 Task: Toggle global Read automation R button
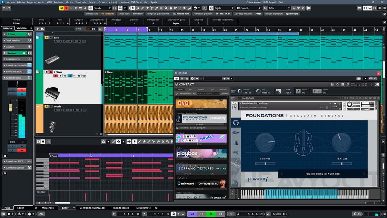coord(76,8)
